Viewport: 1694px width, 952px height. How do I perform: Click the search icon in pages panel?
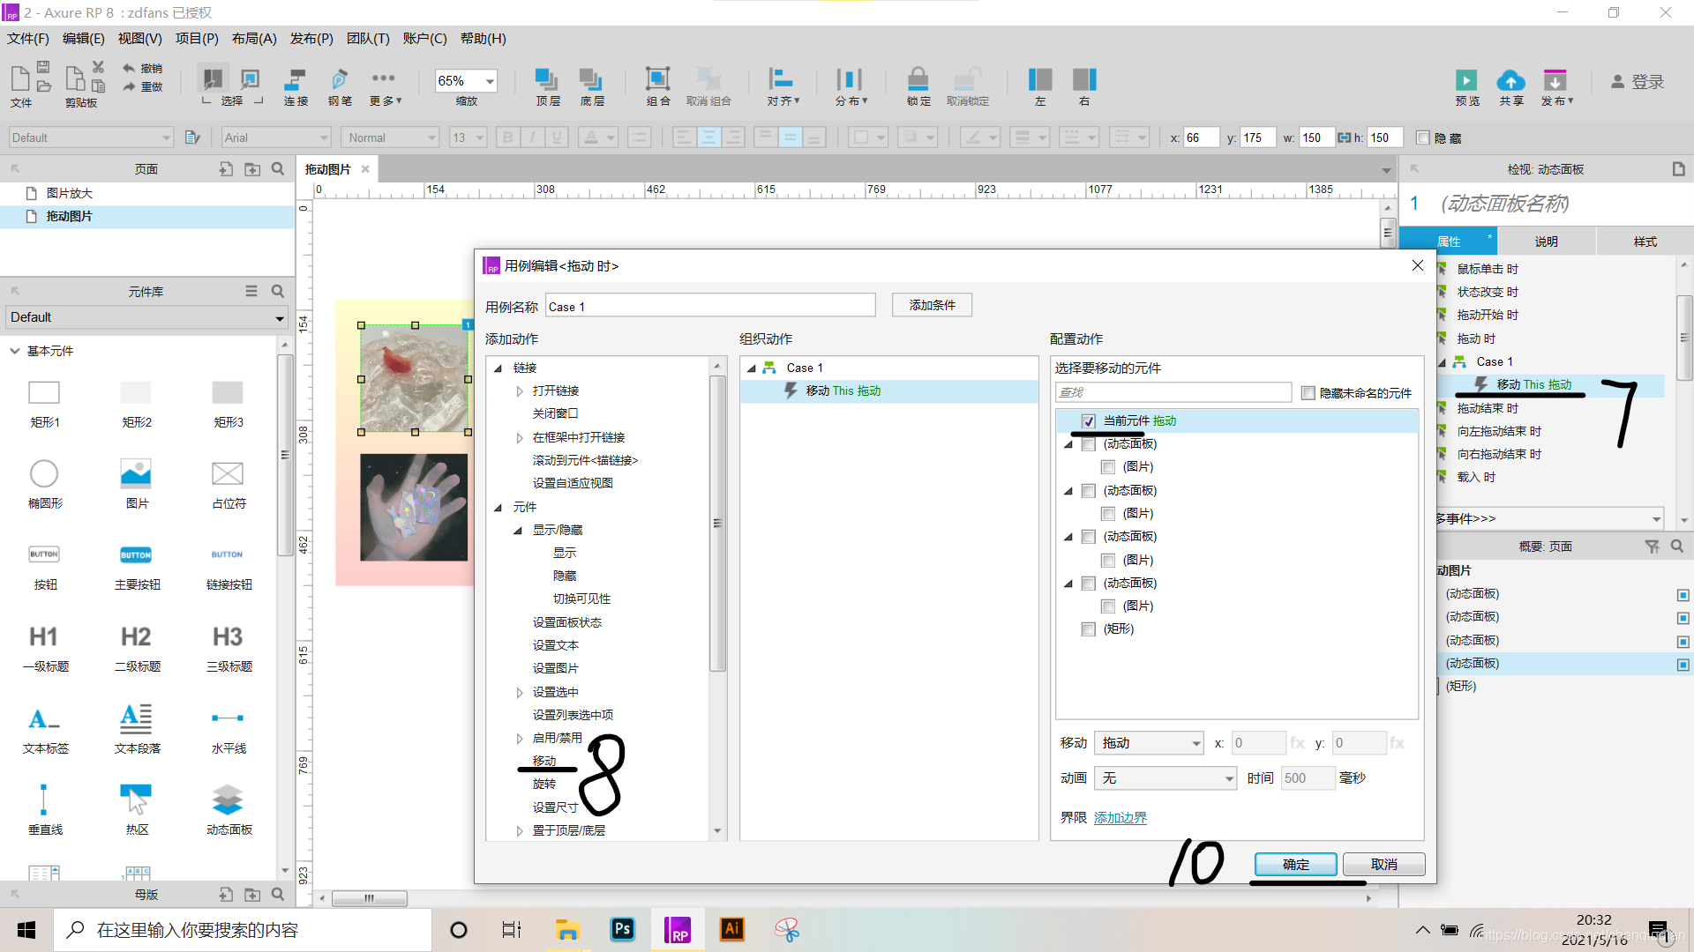pyautogui.click(x=278, y=168)
